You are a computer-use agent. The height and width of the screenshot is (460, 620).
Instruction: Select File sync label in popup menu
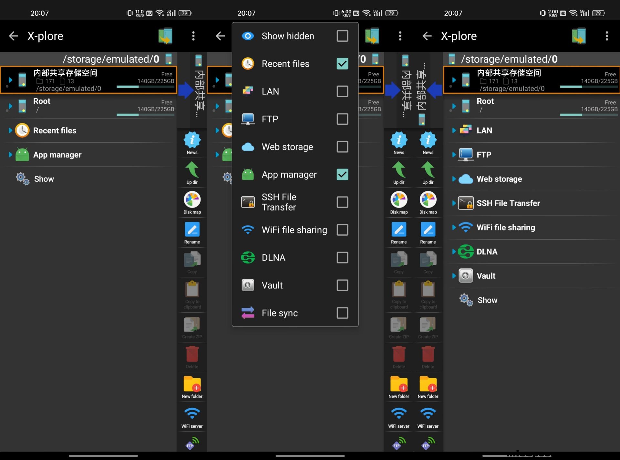280,313
